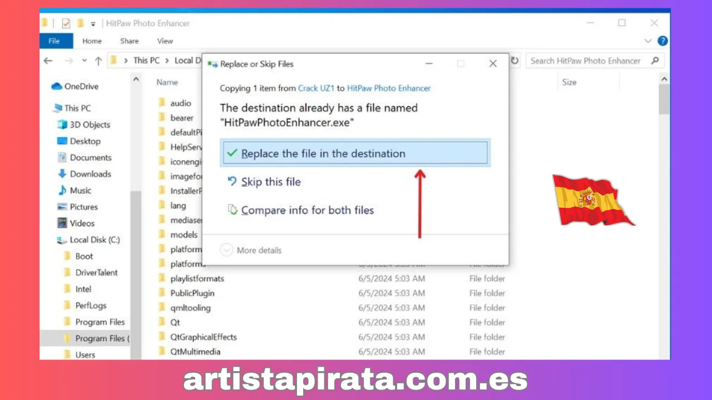The width and height of the screenshot is (712, 400).
Task: Expand the More details chevron
Action: 226,250
